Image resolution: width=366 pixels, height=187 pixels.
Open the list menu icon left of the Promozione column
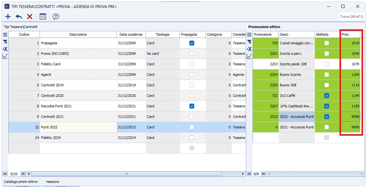249,34
